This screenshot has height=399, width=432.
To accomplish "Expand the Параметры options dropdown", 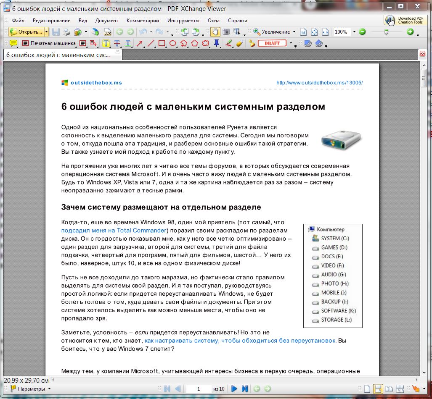I will (49, 389).
